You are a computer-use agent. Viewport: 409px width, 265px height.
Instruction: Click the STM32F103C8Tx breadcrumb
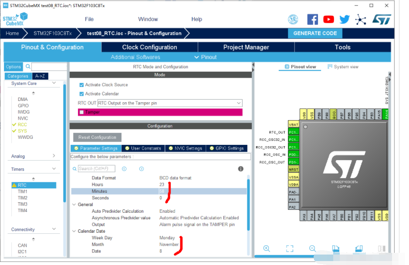[53, 34]
